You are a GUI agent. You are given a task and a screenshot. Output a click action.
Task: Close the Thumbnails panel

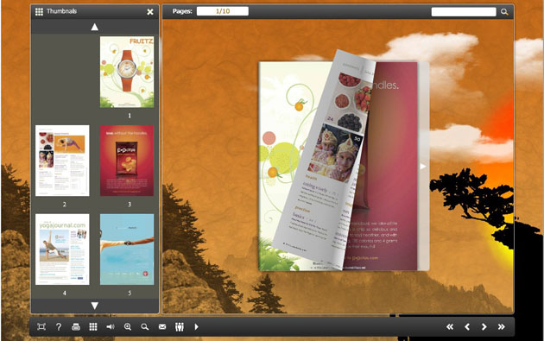(150, 12)
